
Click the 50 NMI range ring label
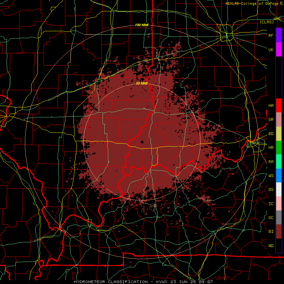142,83
